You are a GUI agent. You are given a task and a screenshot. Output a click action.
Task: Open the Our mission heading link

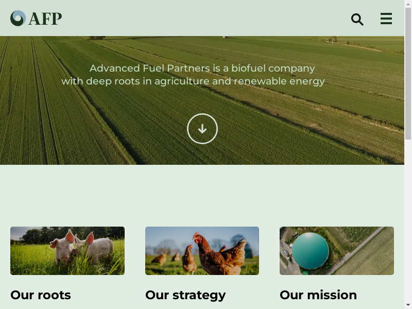pos(318,295)
